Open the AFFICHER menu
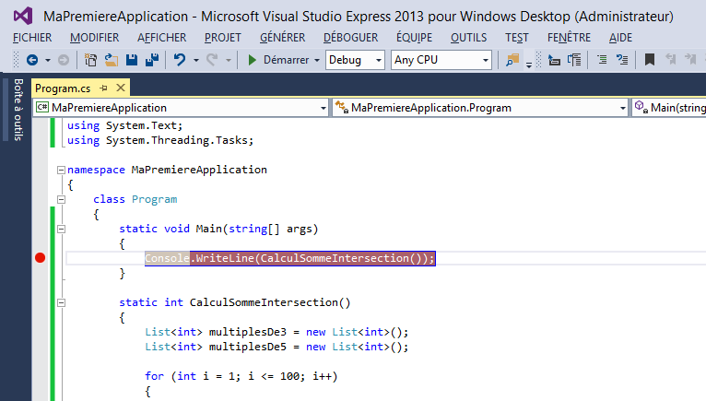706x401 pixels. [161, 38]
